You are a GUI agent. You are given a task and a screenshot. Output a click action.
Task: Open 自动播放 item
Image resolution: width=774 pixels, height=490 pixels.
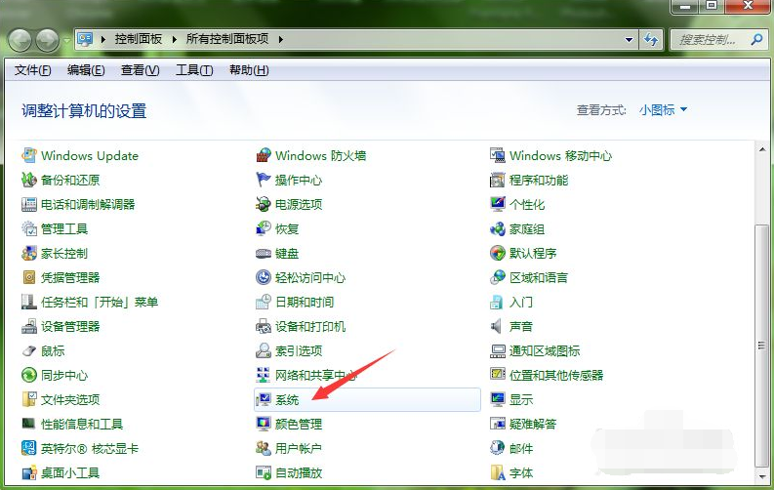click(x=289, y=472)
